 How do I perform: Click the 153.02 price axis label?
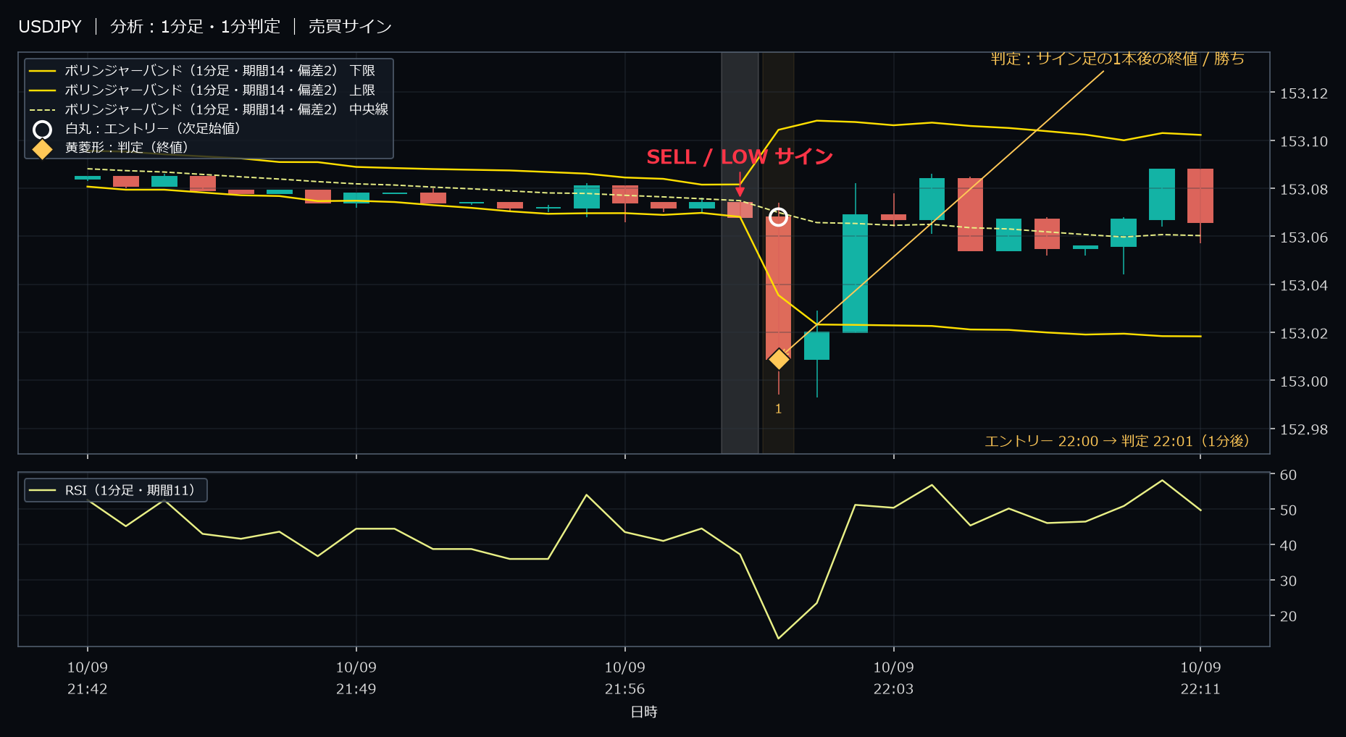click(x=1304, y=333)
